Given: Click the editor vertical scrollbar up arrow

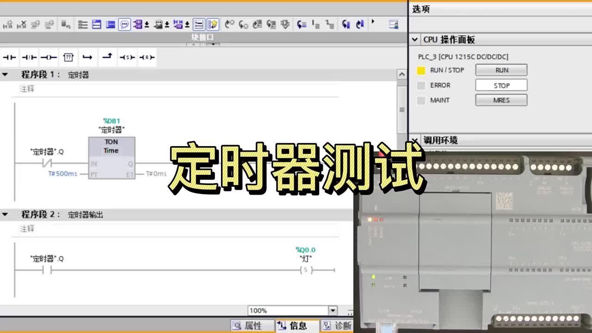Looking at the screenshot, I should [x=401, y=74].
